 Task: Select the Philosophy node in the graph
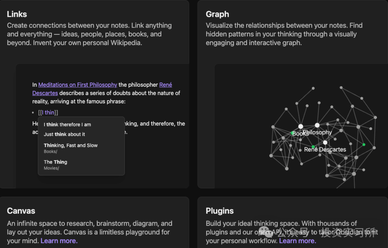coord(317,125)
